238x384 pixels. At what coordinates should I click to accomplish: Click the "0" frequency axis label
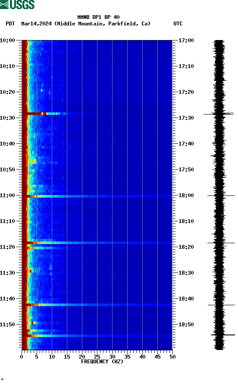point(22,357)
